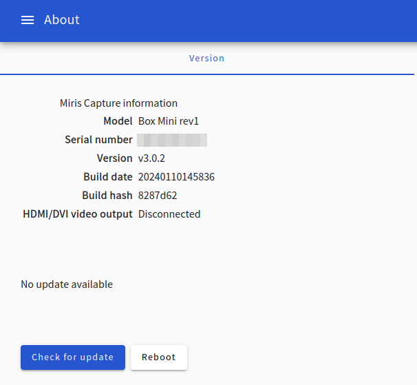Select the Box Mini rev1 model value
Image resolution: width=417 pixels, height=385 pixels.
point(169,121)
